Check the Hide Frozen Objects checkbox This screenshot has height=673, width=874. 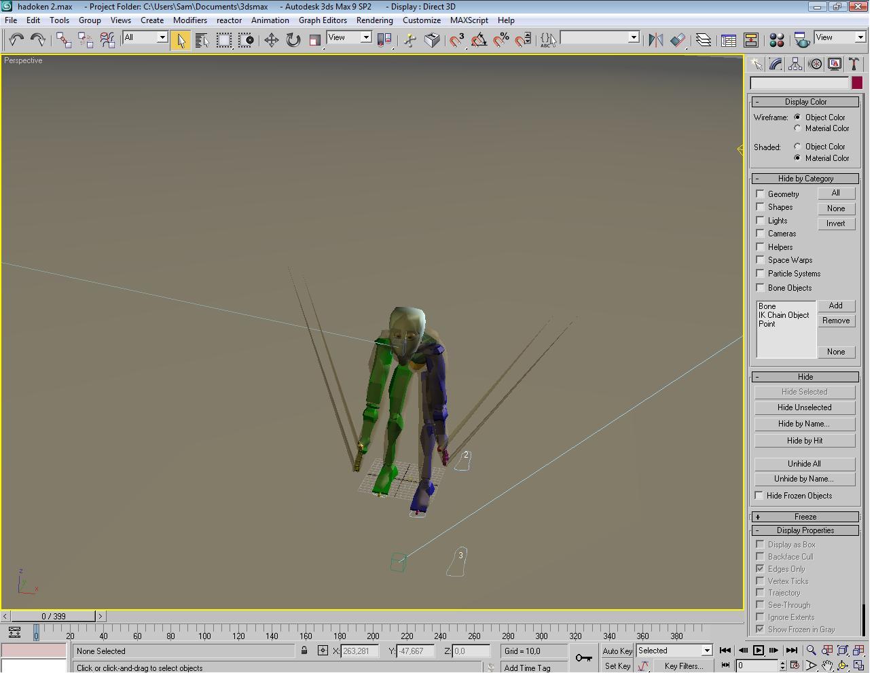click(759, 496)
